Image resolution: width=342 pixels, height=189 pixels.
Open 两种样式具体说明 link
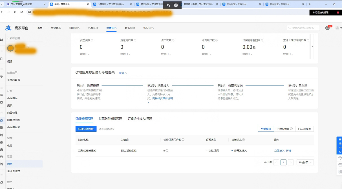(163, 98)
